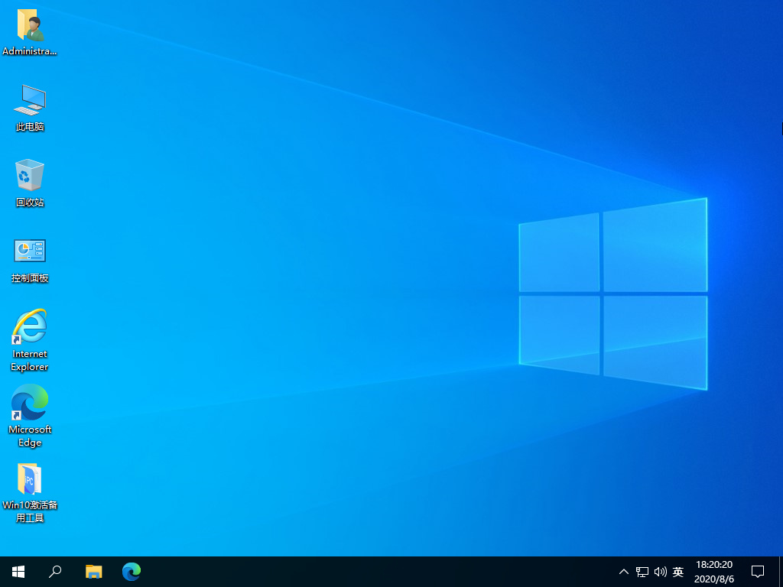Screen dimensions: 783x587
Task: Open the Action Center notifications icon
Action: pos(758,572)
